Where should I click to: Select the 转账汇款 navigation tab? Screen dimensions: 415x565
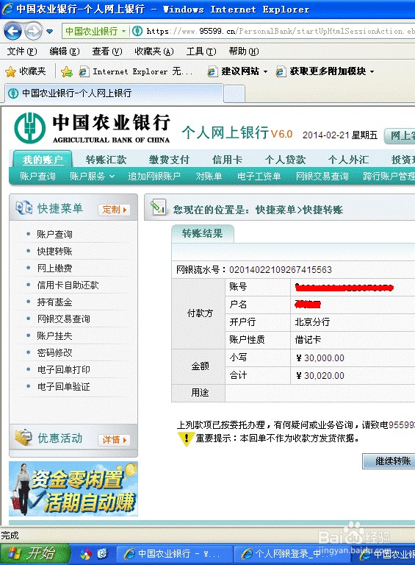pyautogui.click(x=106, y=160)
